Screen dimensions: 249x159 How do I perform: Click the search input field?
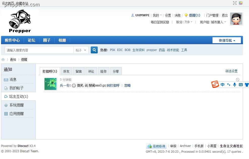(39, 50)
